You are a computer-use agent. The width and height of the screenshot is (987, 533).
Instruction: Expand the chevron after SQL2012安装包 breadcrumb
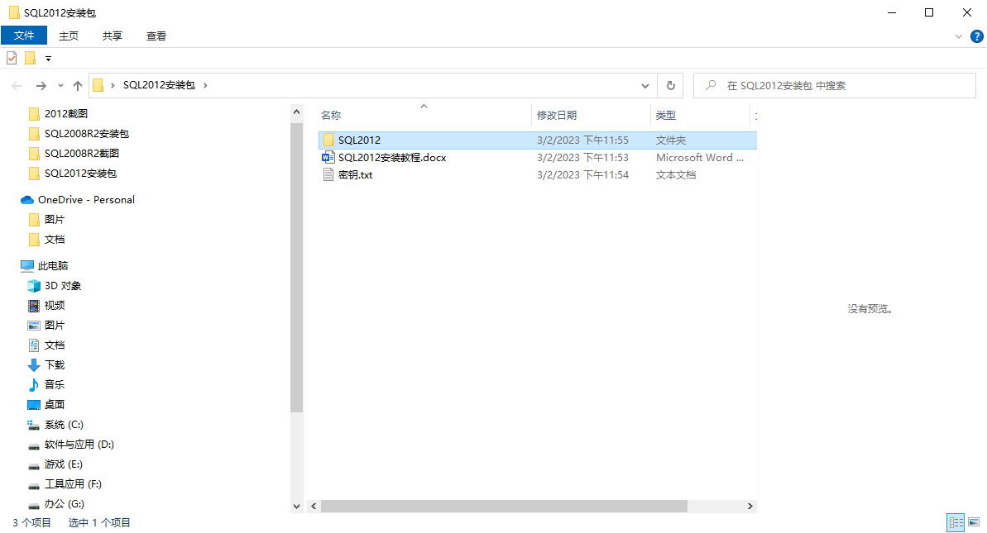click(205, 85)
